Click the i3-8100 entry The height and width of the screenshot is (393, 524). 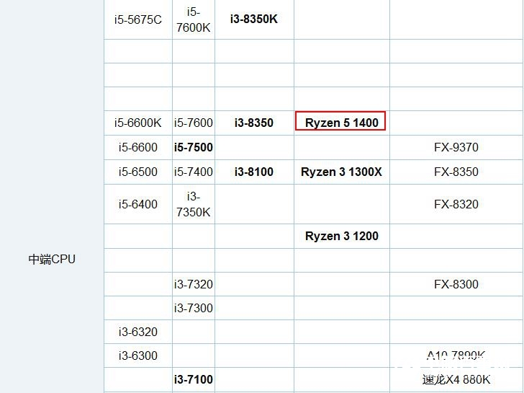(x=254, y=172)
